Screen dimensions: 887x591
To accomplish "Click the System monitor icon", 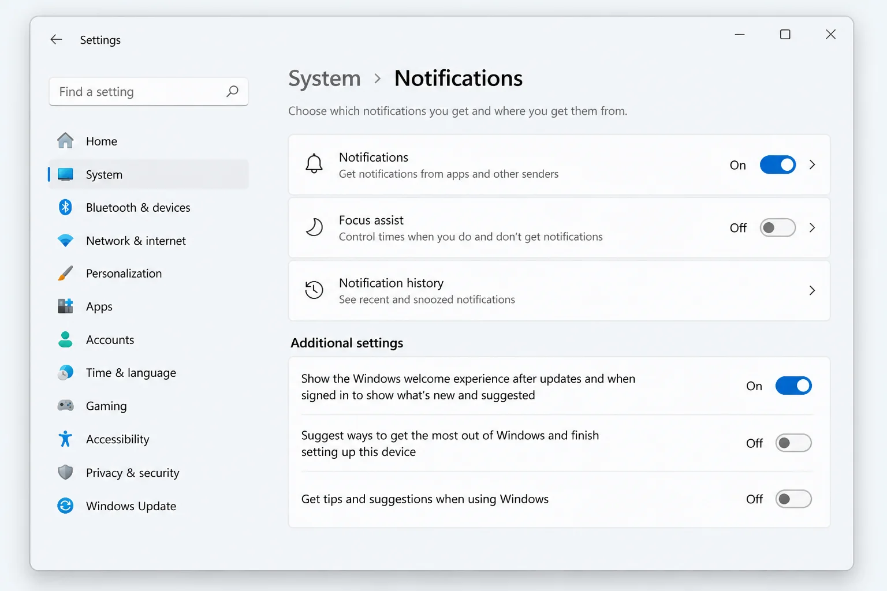I will coord(65,174).
